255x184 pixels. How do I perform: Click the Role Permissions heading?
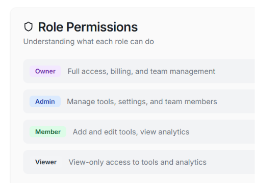pos(88,27)
